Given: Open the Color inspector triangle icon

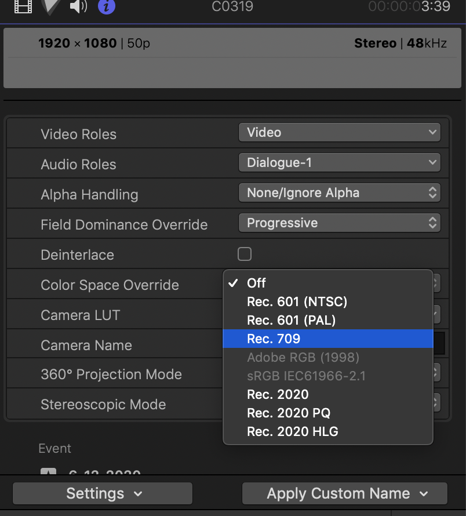Looking at the screenshot, I should click(x=51, y=6).
